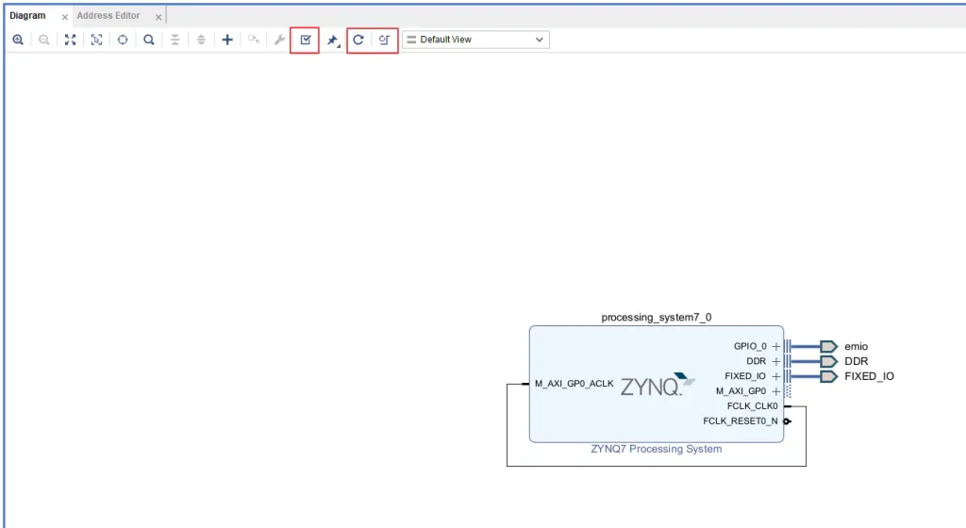Click the emio port name text
966x528 pixels.
click(856, 346)
